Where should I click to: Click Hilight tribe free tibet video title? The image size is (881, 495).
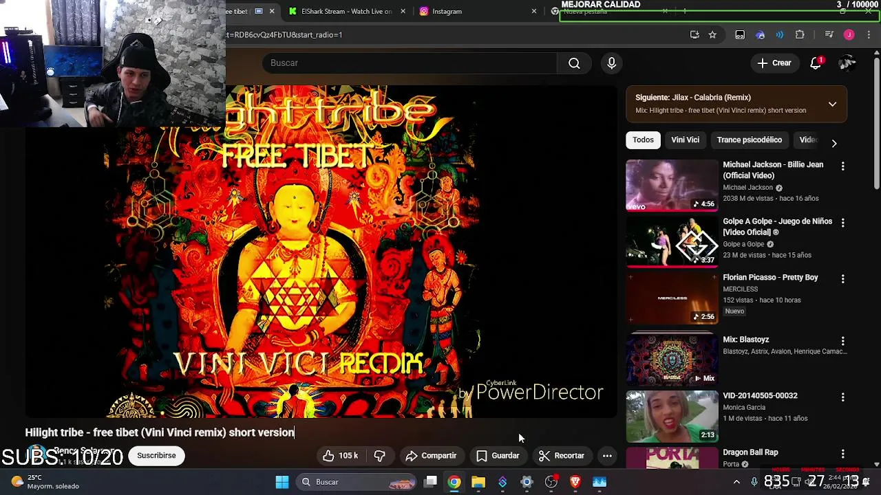[160, 432]
